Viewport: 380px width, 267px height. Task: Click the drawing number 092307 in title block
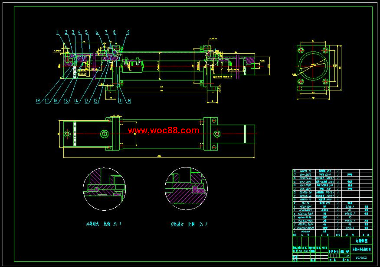click(361, 258)
